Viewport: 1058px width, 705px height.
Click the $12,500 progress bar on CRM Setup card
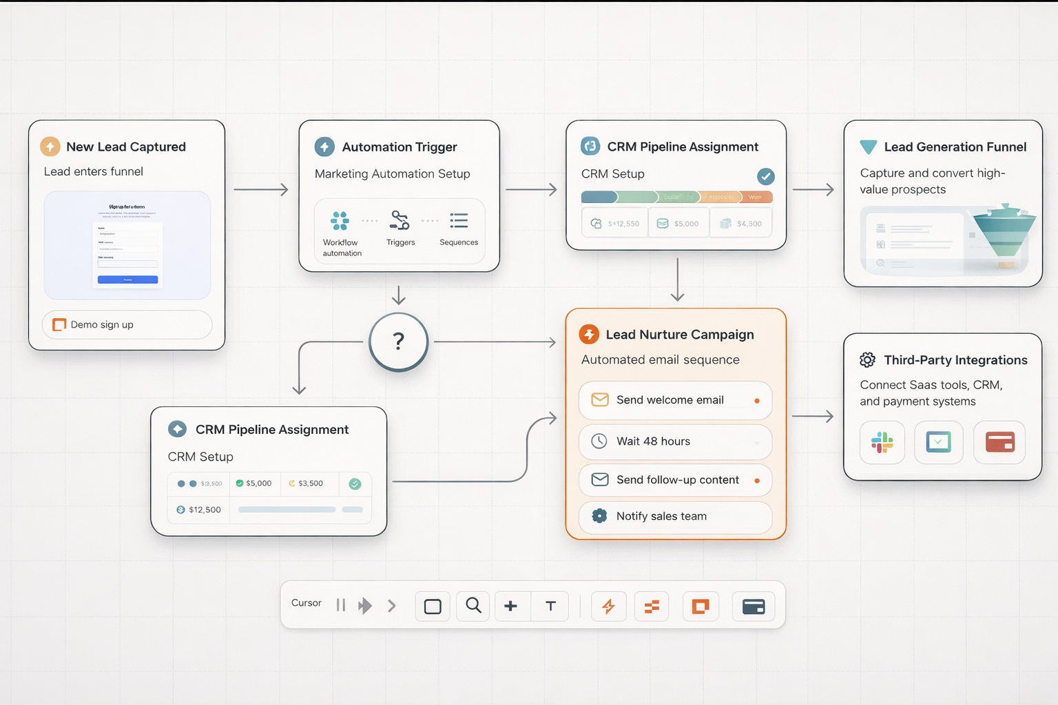[x=287, y=509]
